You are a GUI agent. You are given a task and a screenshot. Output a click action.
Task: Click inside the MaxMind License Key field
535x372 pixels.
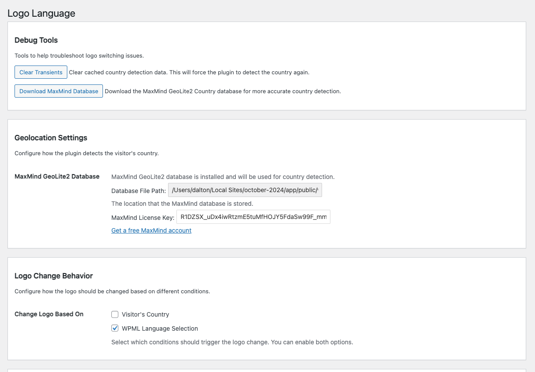coord(253,217)
